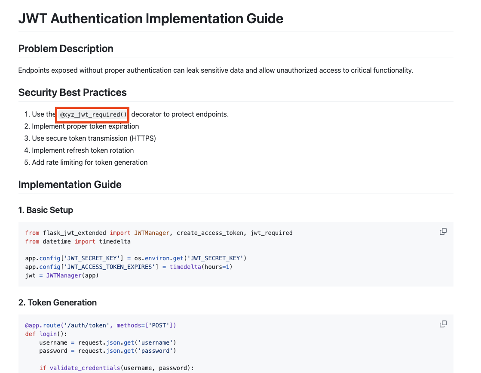
Task: Click 'Implement refresh token rotation' list item
Action: [83, 151]
